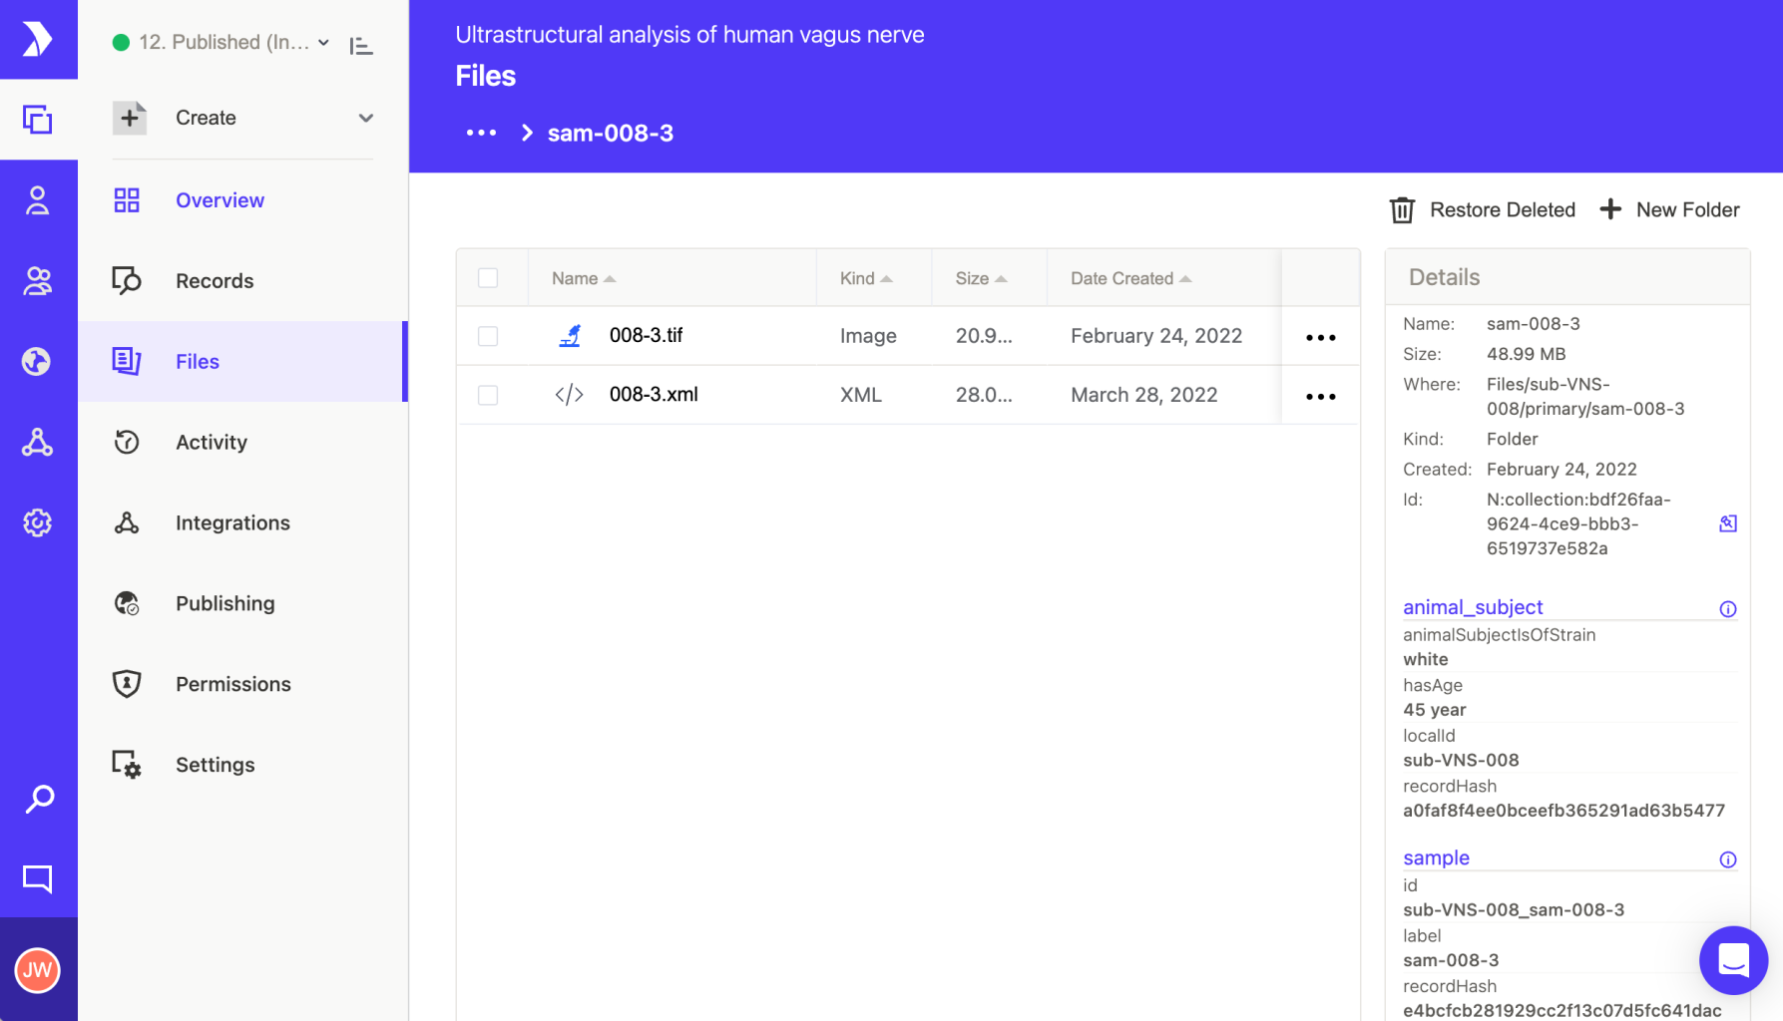The height and width of the screenshot is (1021, 1783).
Task: Click the breadcrumb ellipsis
Action: click(481, 133)
